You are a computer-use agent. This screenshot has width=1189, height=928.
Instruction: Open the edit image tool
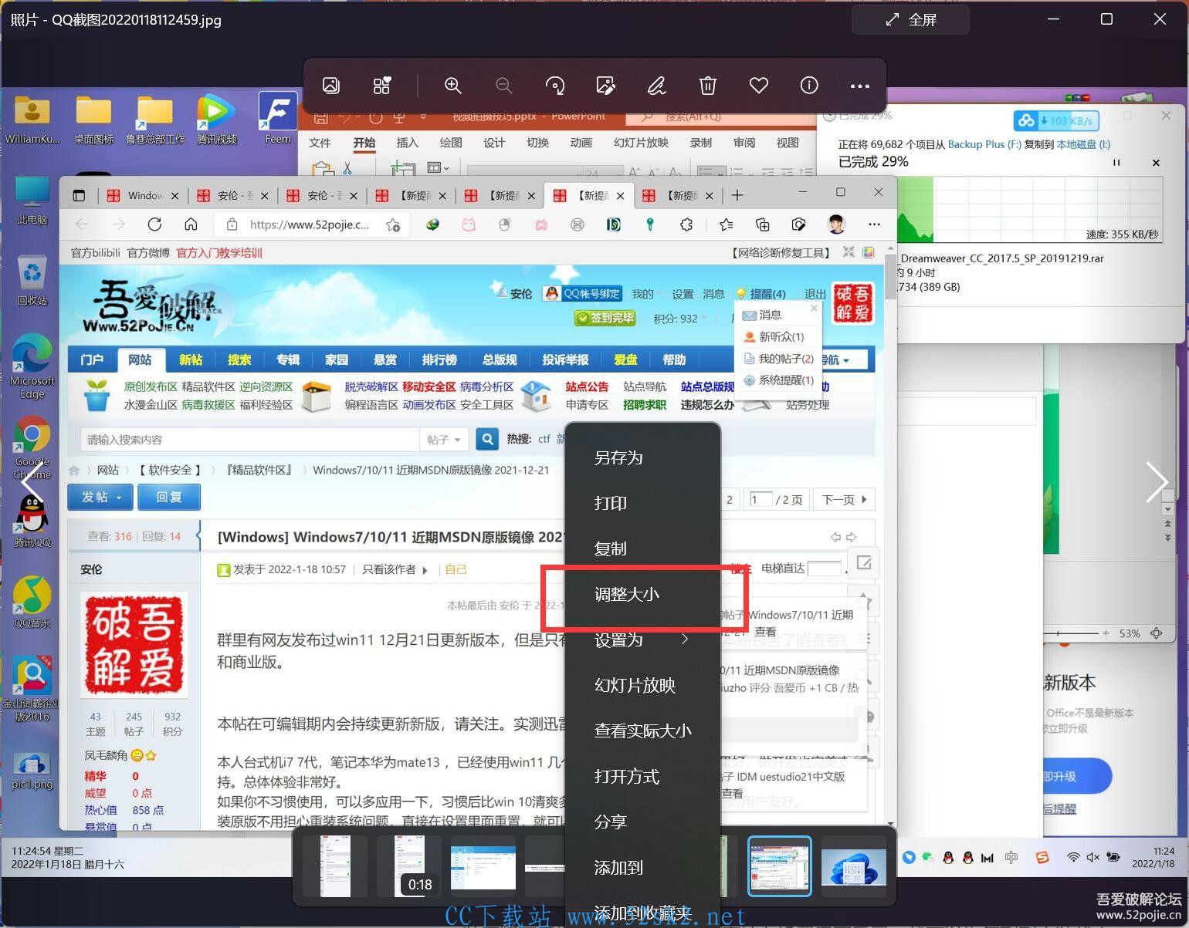point(606,86)
